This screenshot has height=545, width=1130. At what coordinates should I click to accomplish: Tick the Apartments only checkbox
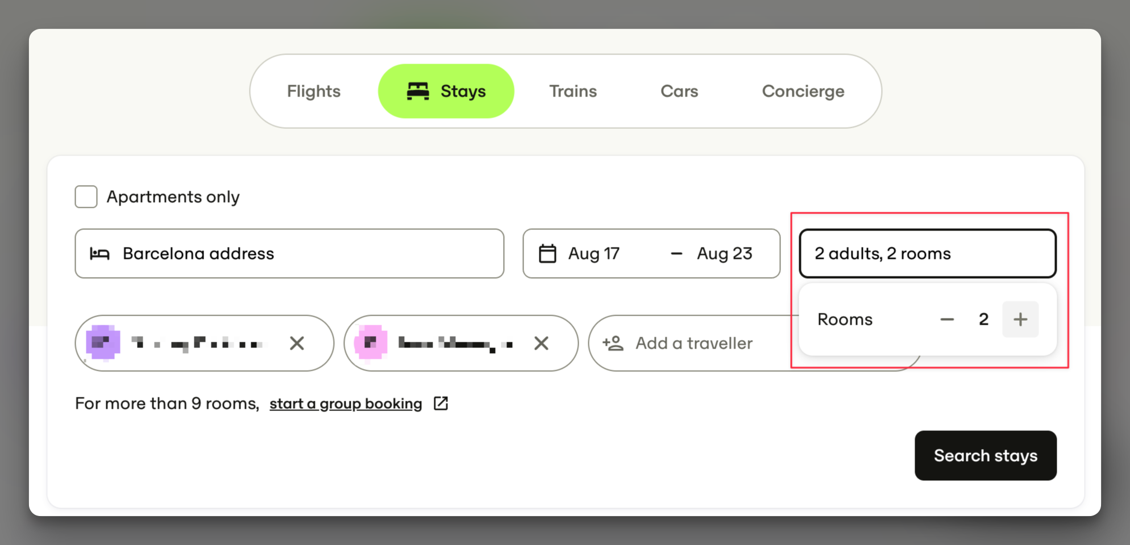click(86, 196)
